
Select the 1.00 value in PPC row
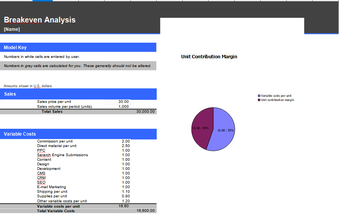coord(126,150)
